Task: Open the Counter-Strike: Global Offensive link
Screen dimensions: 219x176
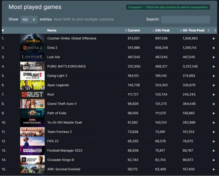Action: [x=72, y=38]
